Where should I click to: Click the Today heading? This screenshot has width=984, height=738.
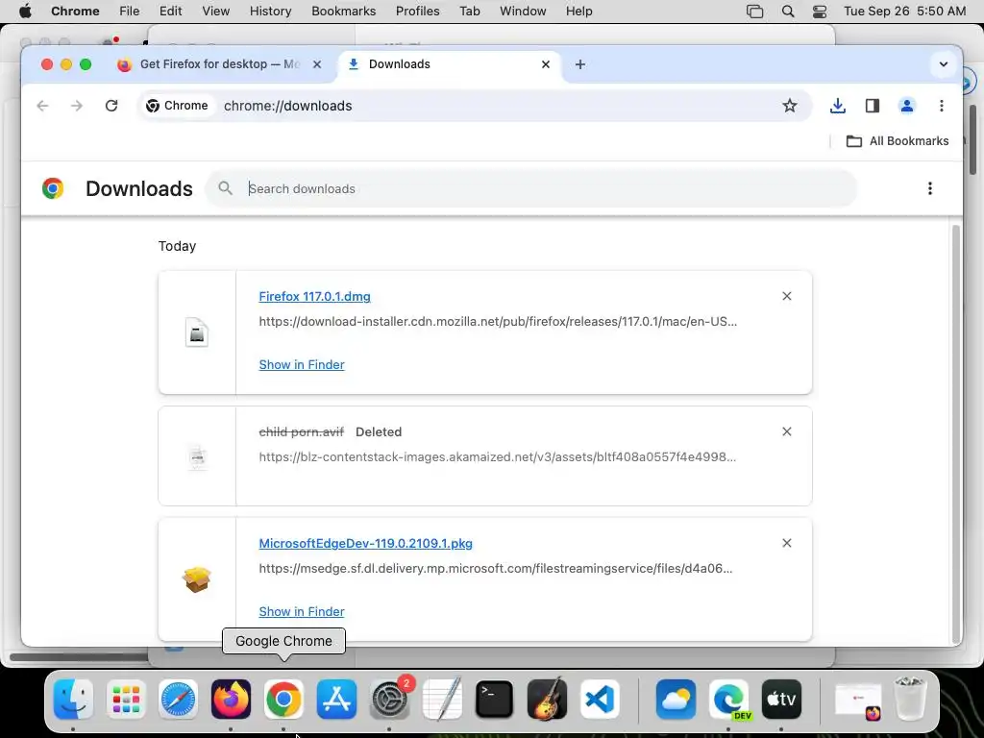(x=177, y=246)
